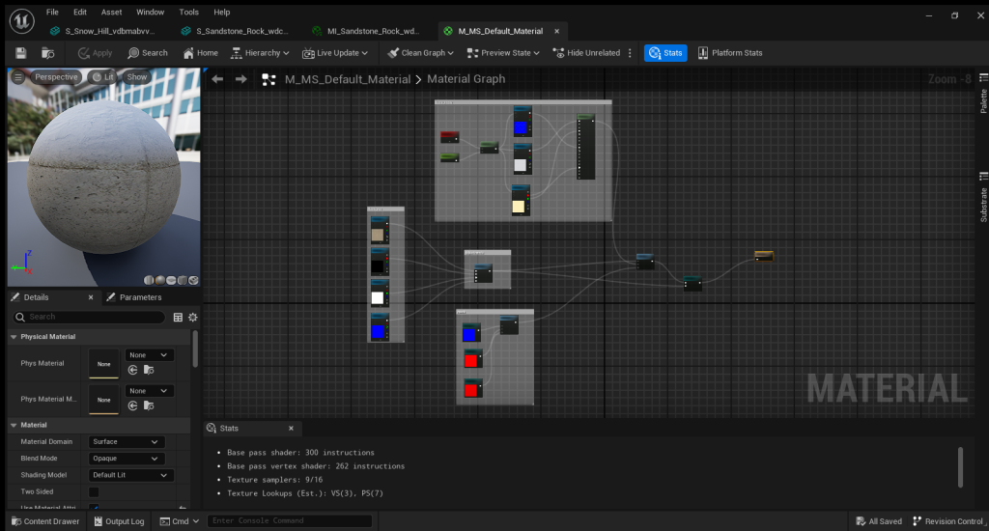Close the Details tab
Screen dimensions: 989x531
pos(91,297)
